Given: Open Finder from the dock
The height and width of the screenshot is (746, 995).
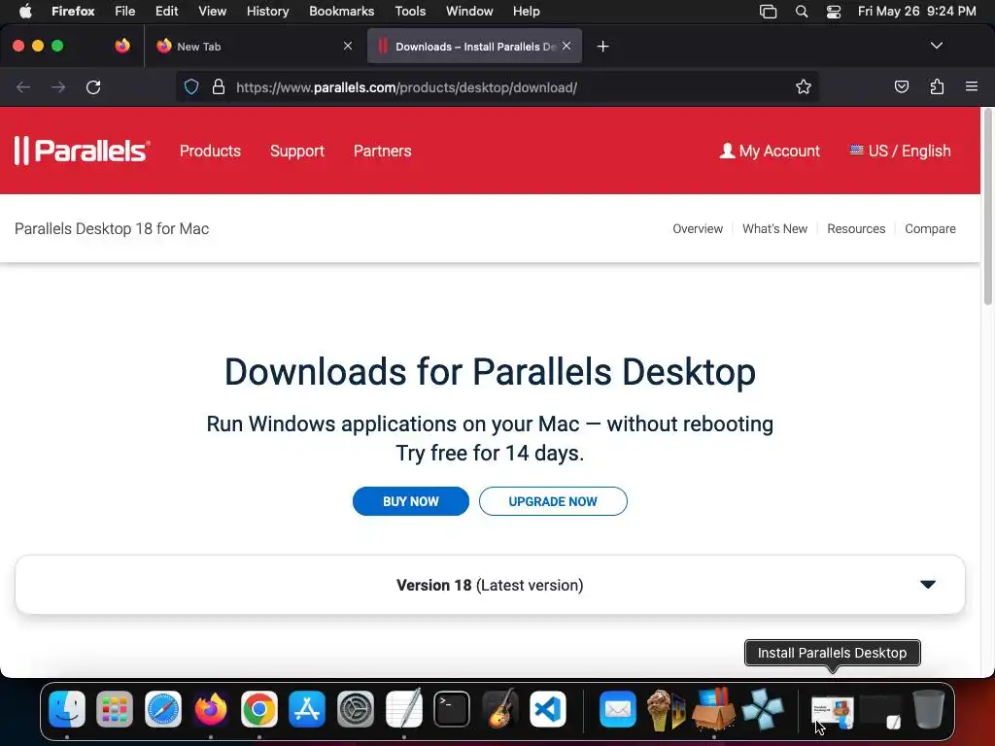Looking at the screenshot, I should (67, 708).
